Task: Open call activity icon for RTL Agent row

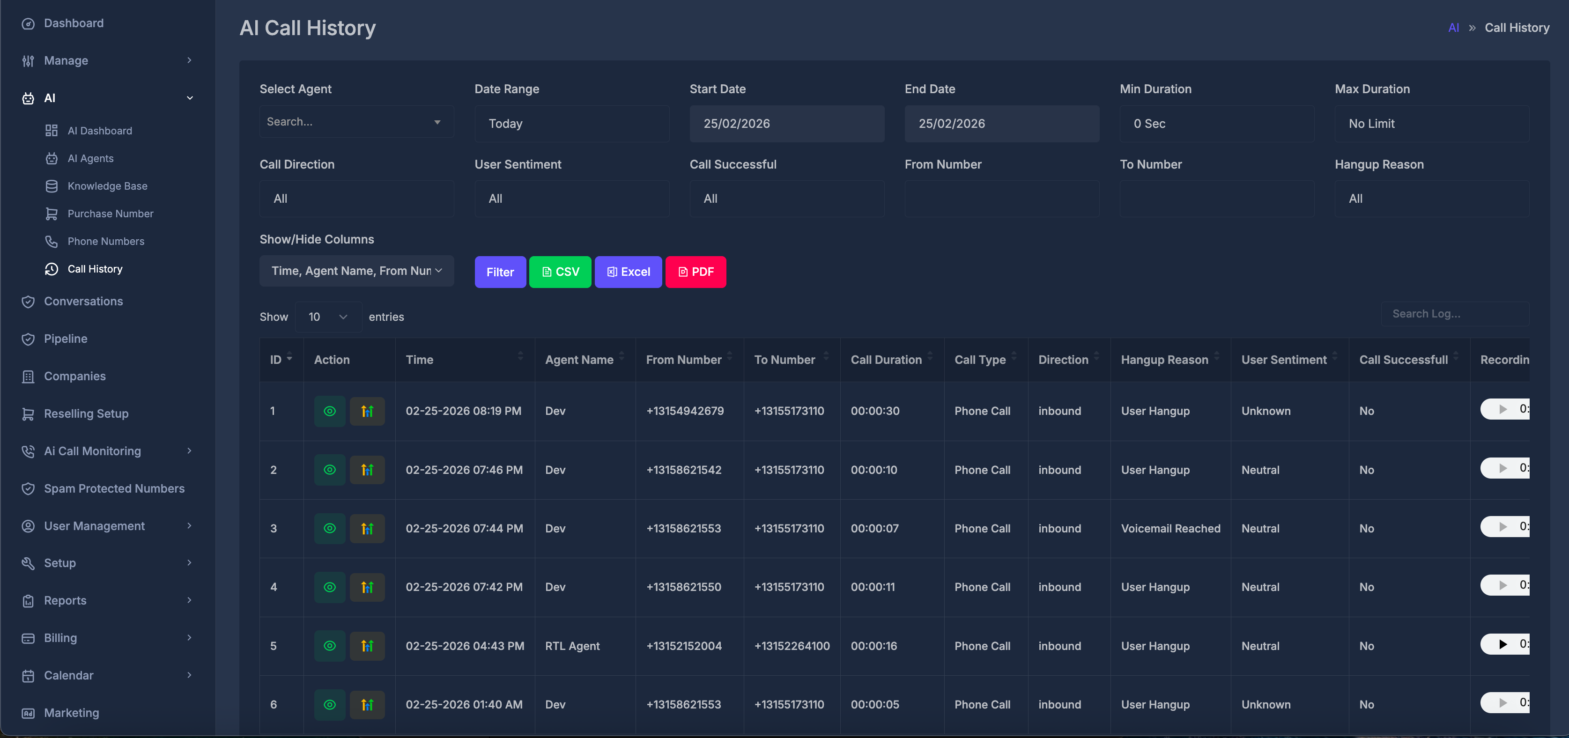Action: tap(367, 646)
